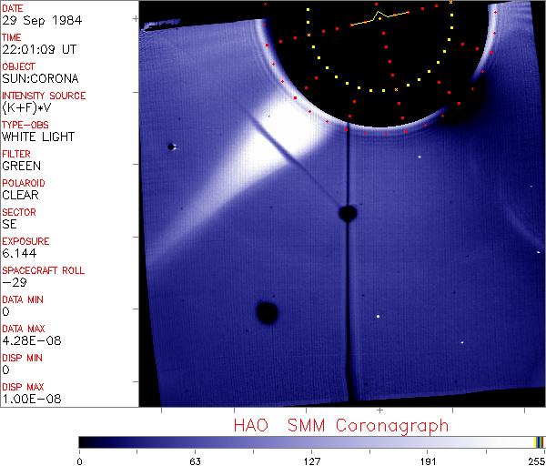Image resolution: width=546 pixels, height=466 pixels.
Task: Click the spacecraft roll value -29
Action: [15, 282]
